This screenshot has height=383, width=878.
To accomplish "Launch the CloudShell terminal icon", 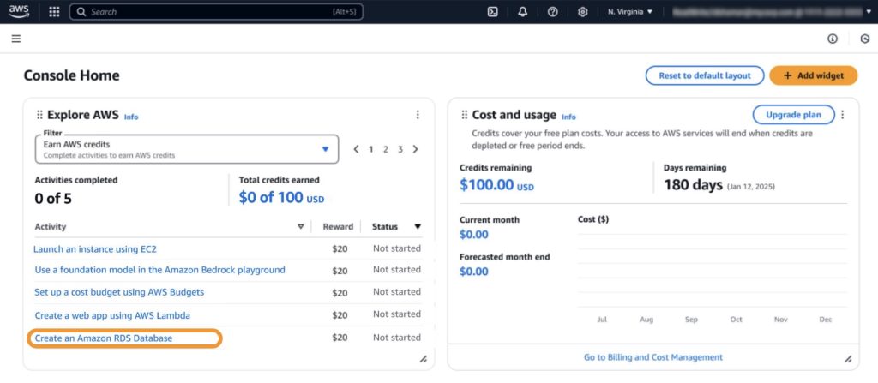I will coord(493,12).
